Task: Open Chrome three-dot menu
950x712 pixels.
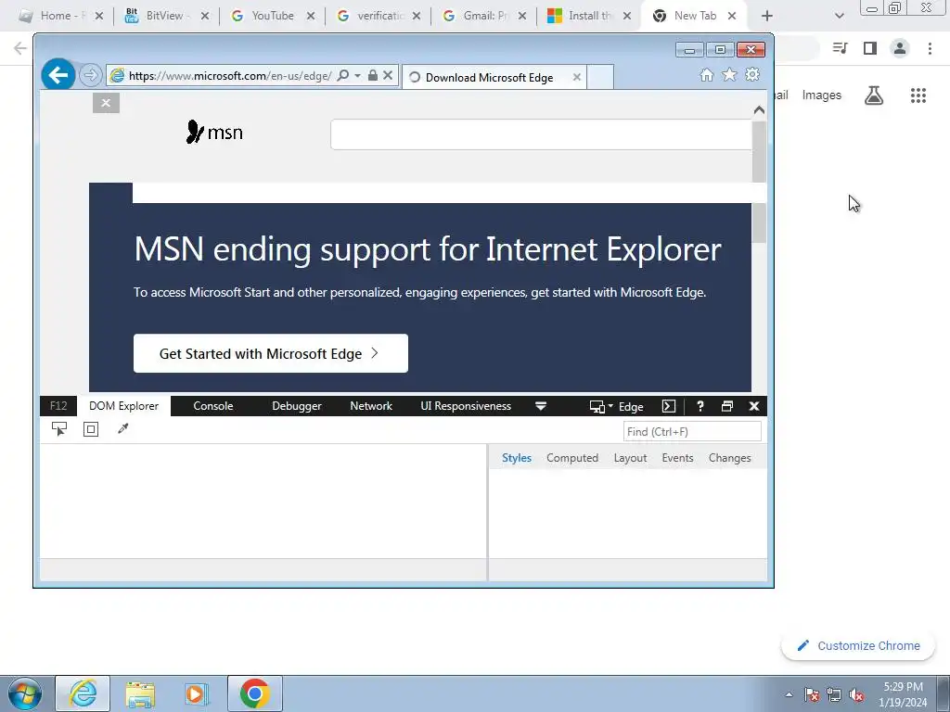Action: point(930,48)
